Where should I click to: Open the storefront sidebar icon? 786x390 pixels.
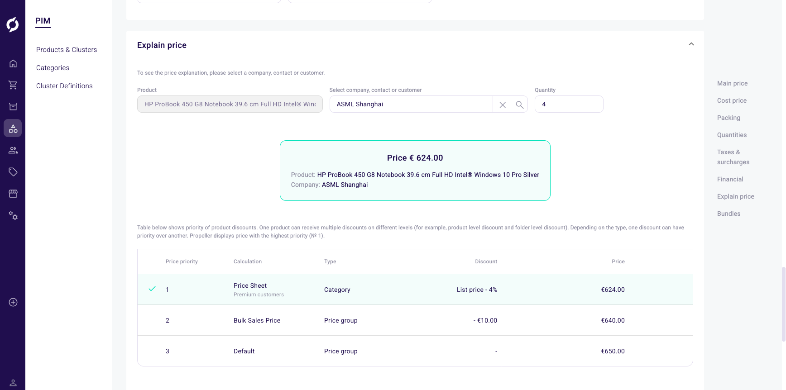point(13,194)
